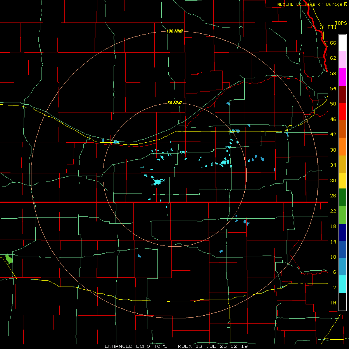The image size is (349, 349).
Task: Click the '54' scale value
Action: coord(333,88)
